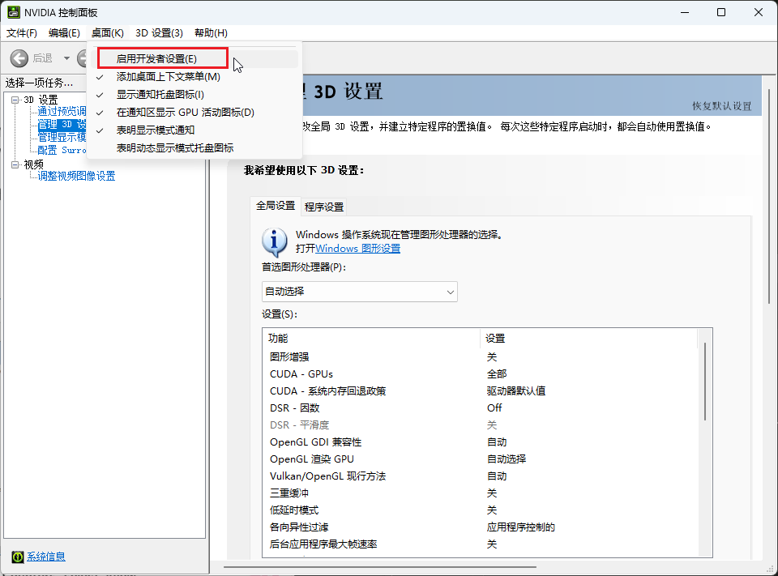Screen dimensions: 778x576
Task: Open the 编辑(E) menu
Action: (x=64, y=32)
